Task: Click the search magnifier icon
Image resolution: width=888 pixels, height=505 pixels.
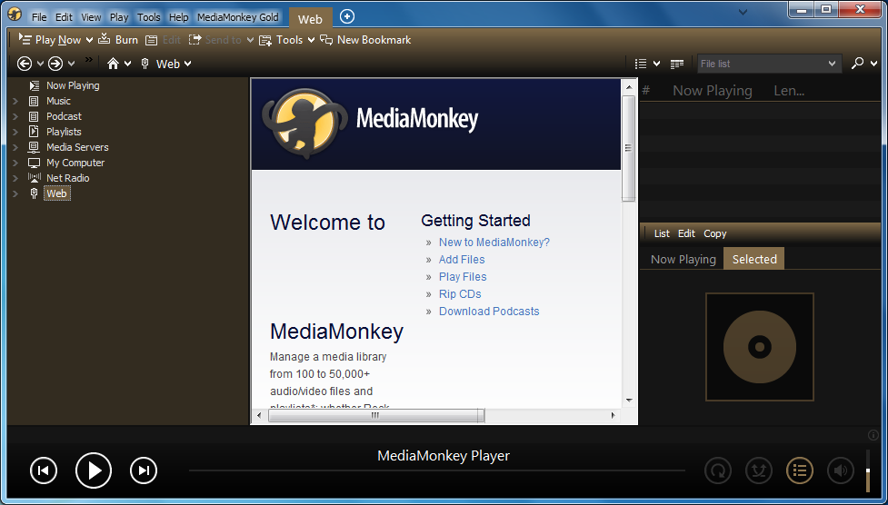Action: coord(857,64)
